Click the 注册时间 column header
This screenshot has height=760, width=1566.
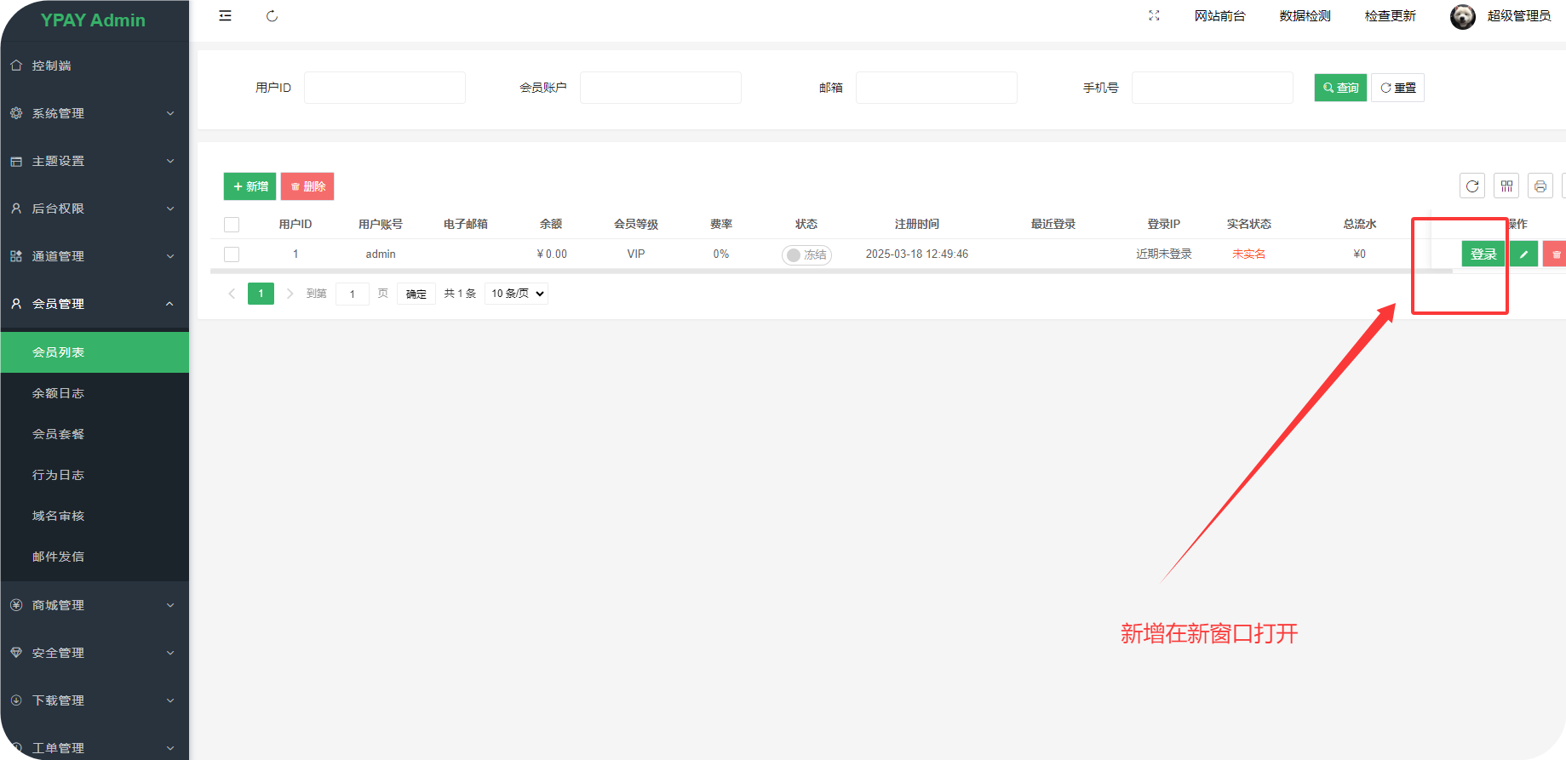(x=917, y=224)
